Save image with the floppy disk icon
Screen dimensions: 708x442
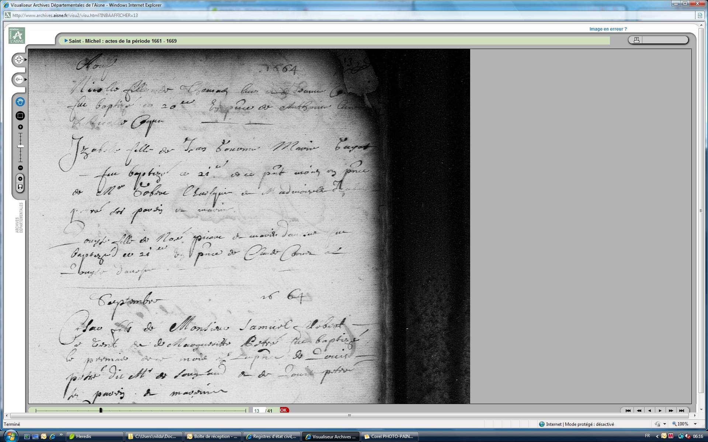click(20, 187)
